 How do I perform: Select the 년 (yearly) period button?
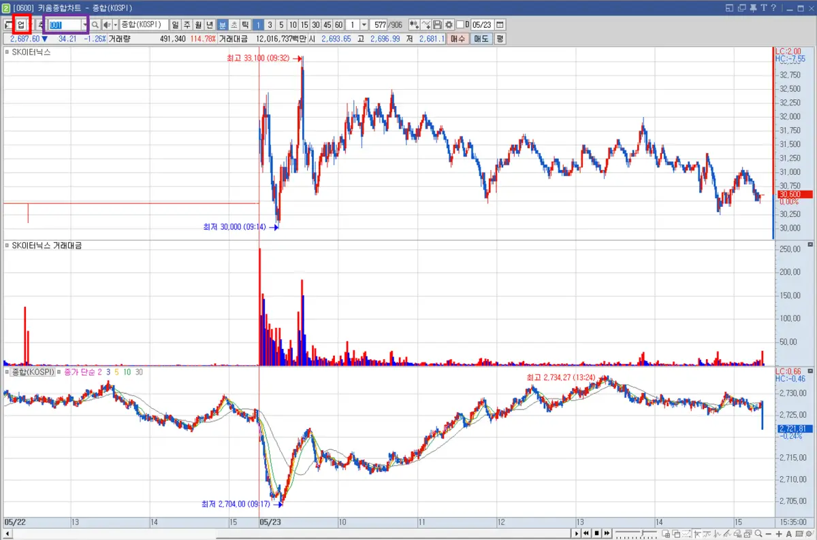[210, 24]
